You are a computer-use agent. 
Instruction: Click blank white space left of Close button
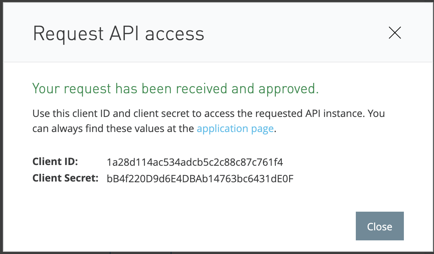(215, 226)
